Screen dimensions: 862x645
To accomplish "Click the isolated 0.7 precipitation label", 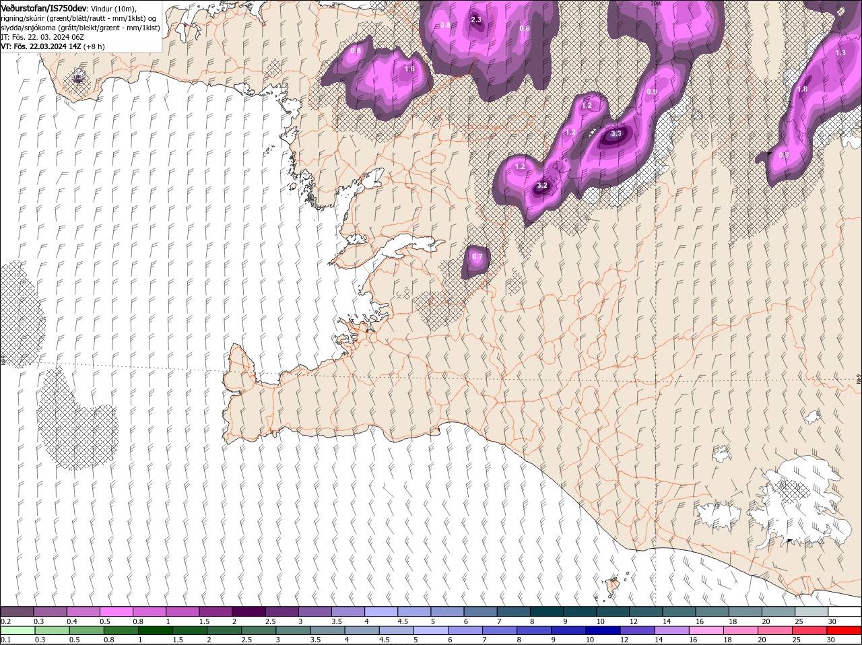I will [x=477, y=257].
